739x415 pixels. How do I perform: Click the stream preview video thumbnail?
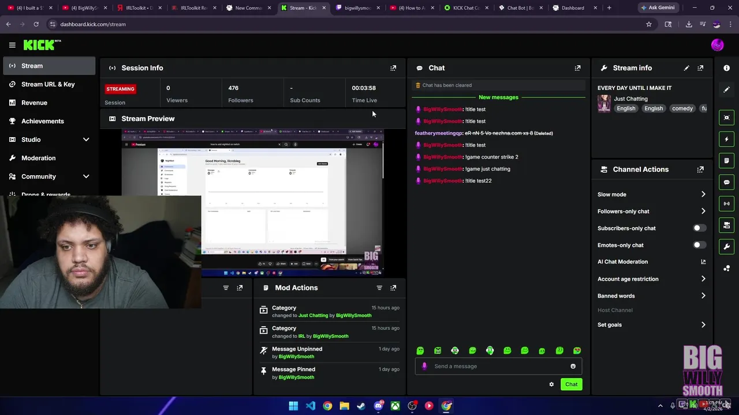point(252,202)
